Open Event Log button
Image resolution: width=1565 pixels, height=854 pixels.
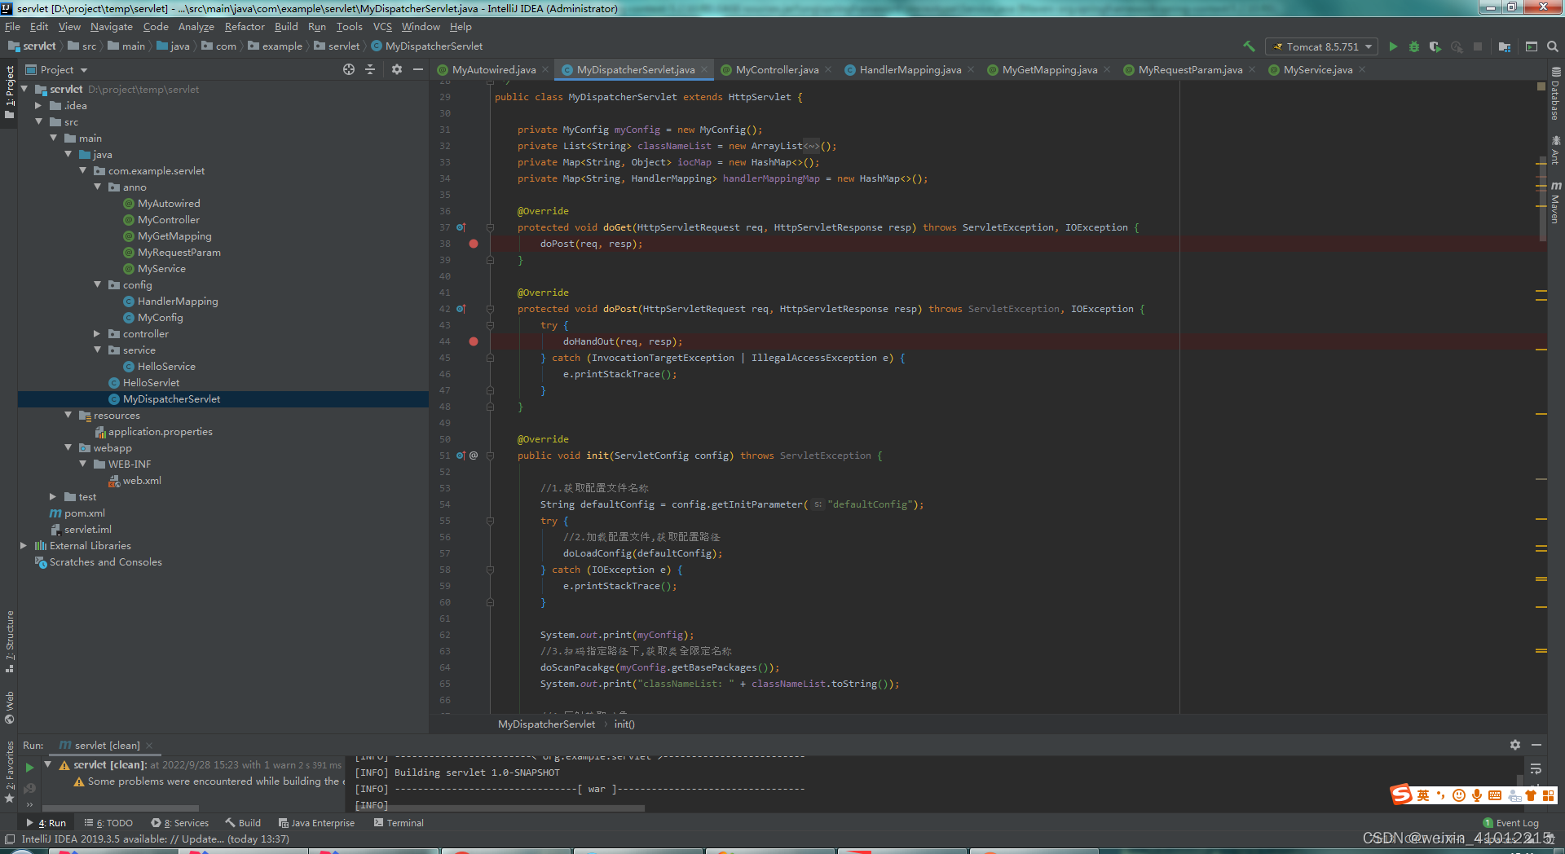pyautogui.click(x=1510, y=822)
